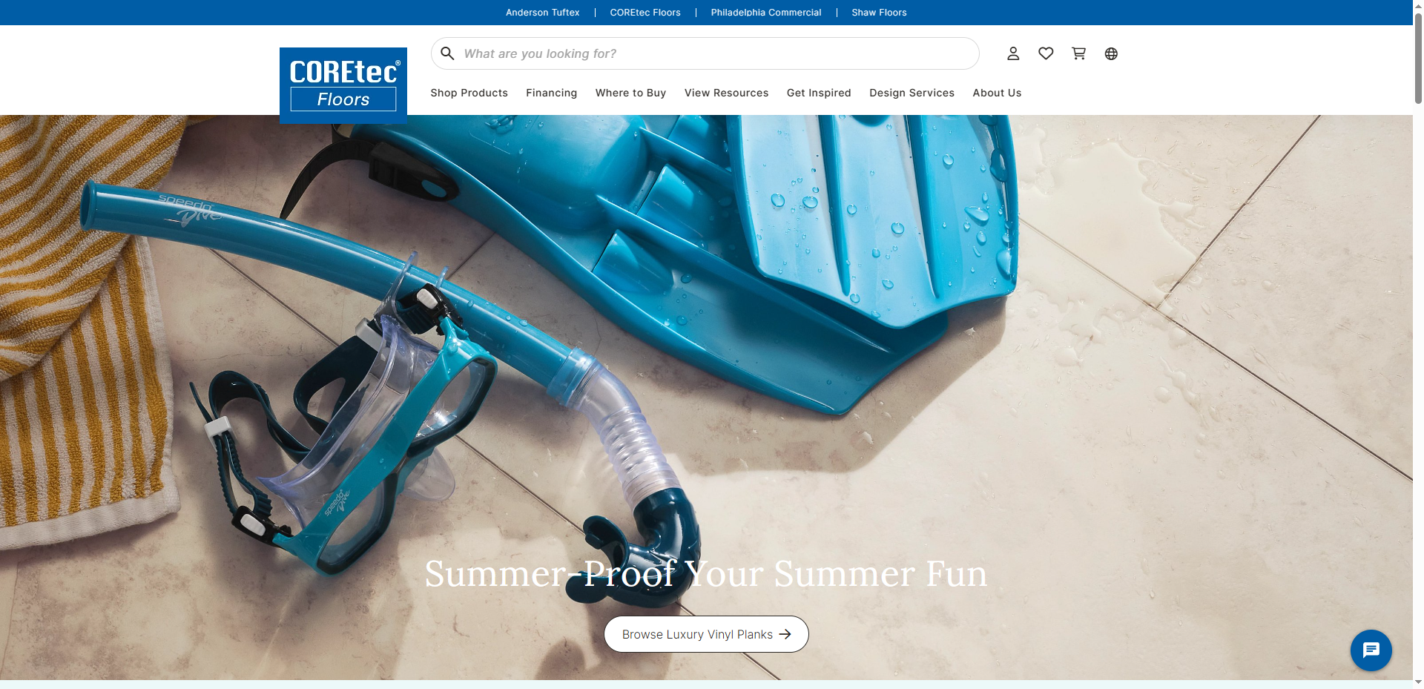The image size is (1424, 689).
Task: Click the magnifying glass search icon
Action: pos(447,53)
